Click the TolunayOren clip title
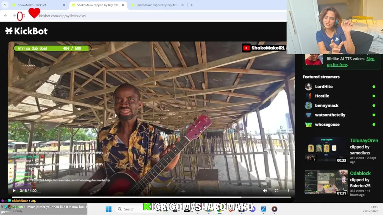 click(364, 140)
